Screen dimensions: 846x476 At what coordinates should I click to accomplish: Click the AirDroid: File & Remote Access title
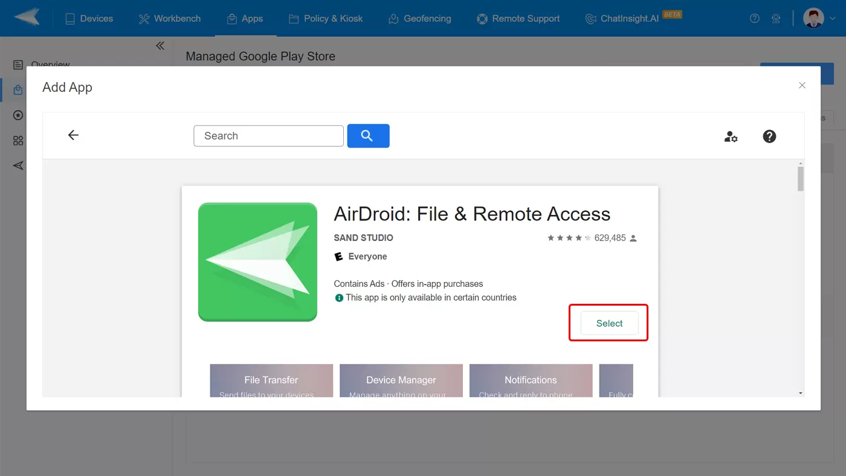pos(472,214)
